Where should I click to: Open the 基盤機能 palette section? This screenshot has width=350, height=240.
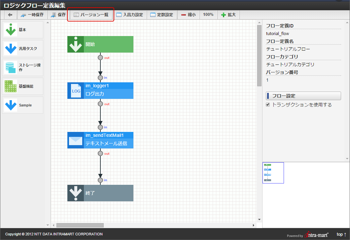coord(22,86)
